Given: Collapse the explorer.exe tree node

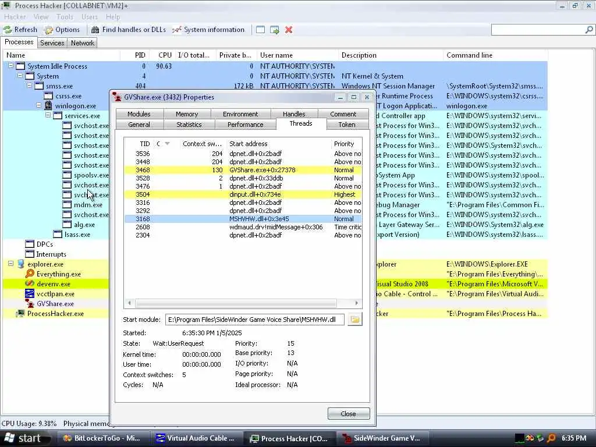Looking at the screenshot, I should click(11, 264).
